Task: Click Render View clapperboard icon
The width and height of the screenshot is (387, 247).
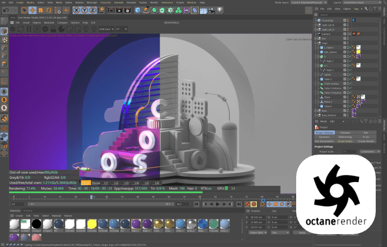Action: point(111,10)
